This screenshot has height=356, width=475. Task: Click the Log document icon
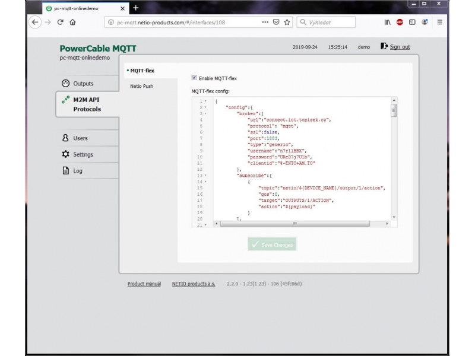click(65, 170)
